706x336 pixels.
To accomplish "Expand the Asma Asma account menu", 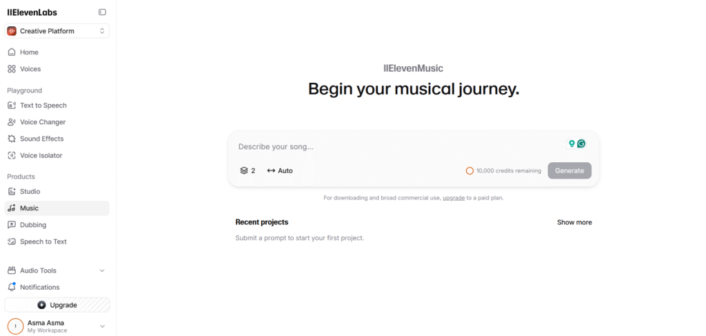I will coord(102,326).
